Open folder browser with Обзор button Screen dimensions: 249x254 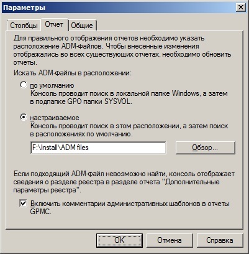[205, 148]
